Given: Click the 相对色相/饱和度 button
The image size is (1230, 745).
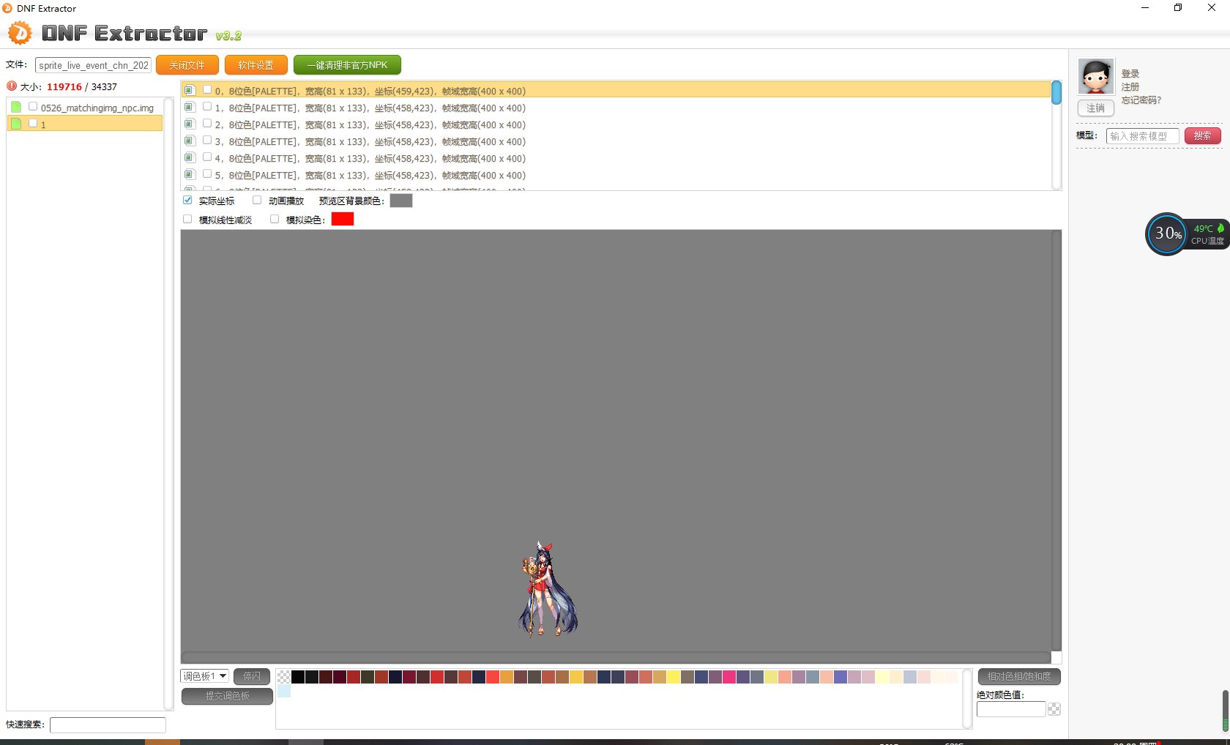Looking at the screenshot, I should tap(1019, 676).
